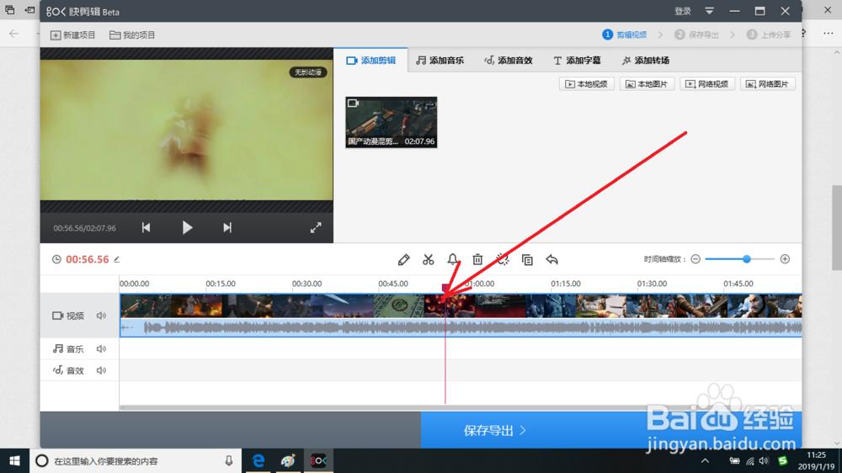
Task: Open title bar dropdown menu arrow
Action: point(709,11)
